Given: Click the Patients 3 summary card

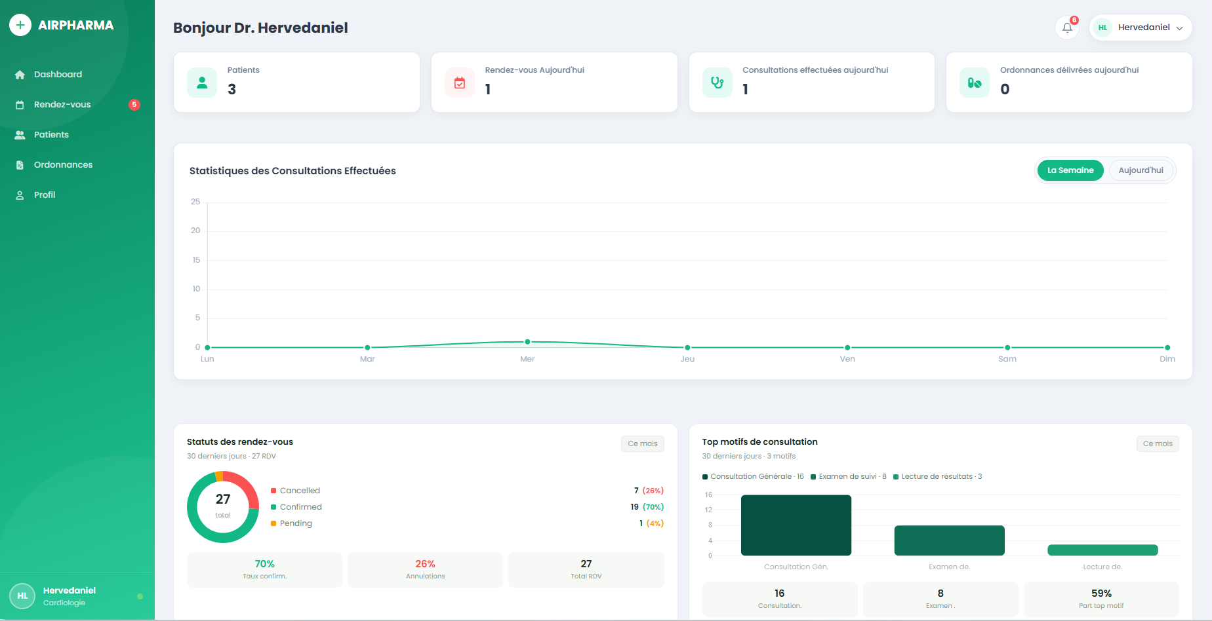Looking at the screenshot, I should pos(296,83).
